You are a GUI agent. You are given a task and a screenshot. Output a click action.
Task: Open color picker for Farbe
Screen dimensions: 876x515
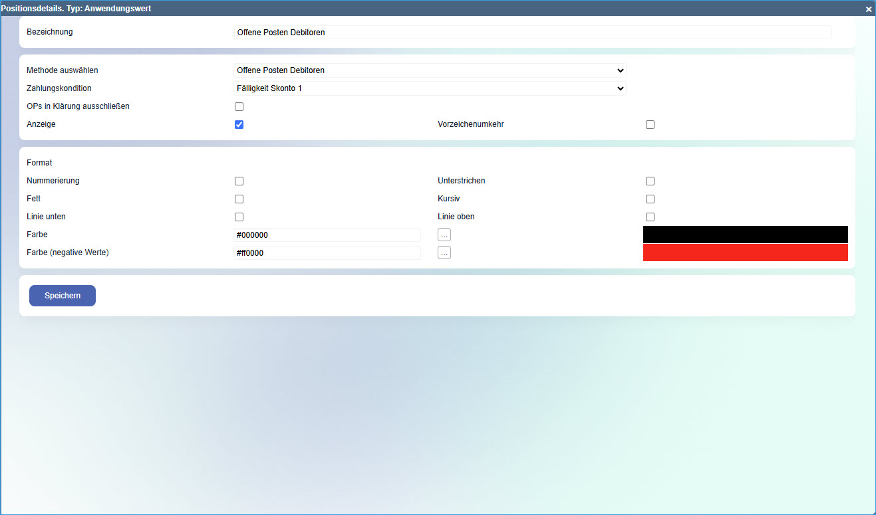click(444, 235)
